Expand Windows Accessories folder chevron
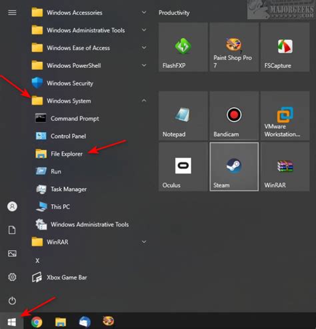 click(x=144, y=13)
